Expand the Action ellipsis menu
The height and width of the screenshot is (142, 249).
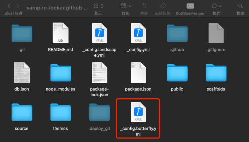[217, 6]
